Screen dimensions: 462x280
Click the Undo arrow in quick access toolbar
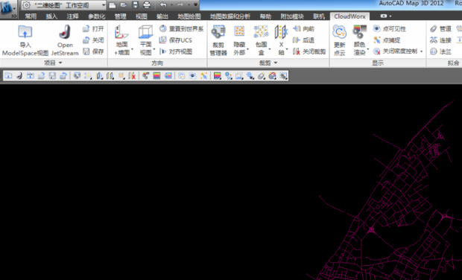click(x=163, y=5)
